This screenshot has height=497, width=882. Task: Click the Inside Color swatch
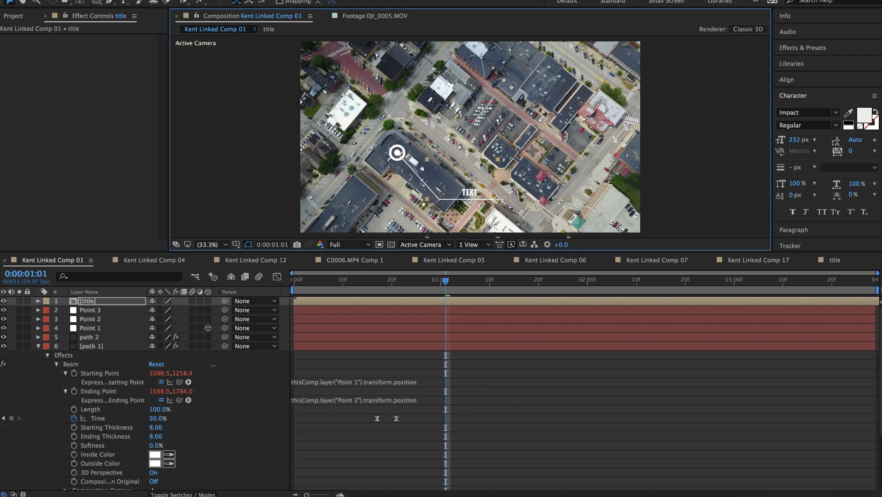click(155, 455)
